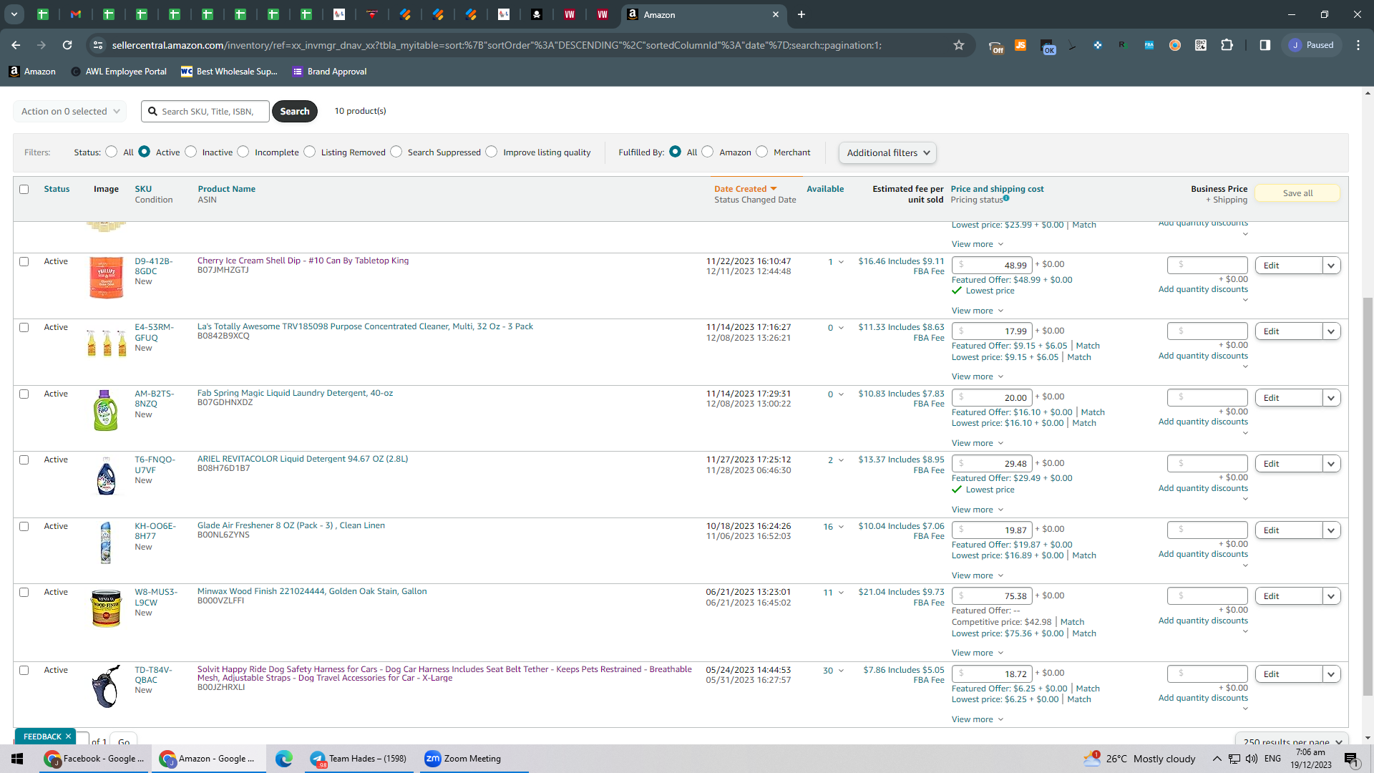Screen dimensions: 1374x773
Task: Expand the Additional filters dropdown
Action: click(887, 152)
